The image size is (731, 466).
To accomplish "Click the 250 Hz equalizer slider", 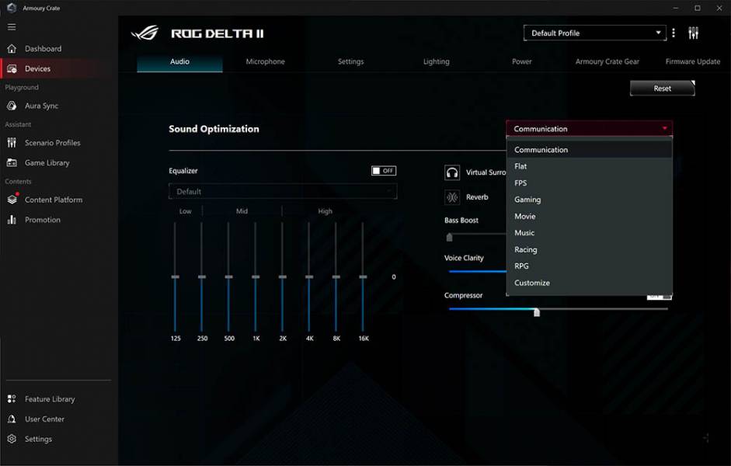I will tap(202, 276).
